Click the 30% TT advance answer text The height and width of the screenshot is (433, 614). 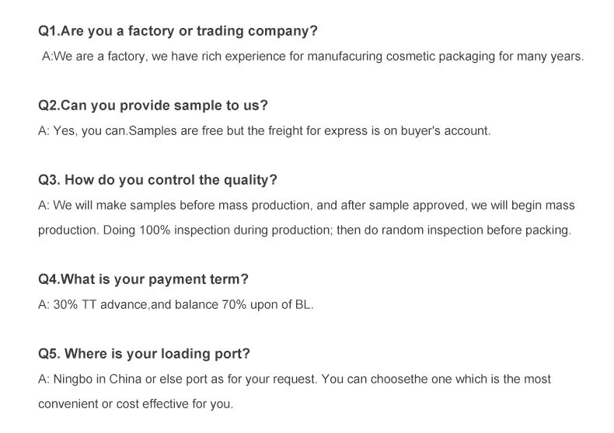tap(176, 305)
